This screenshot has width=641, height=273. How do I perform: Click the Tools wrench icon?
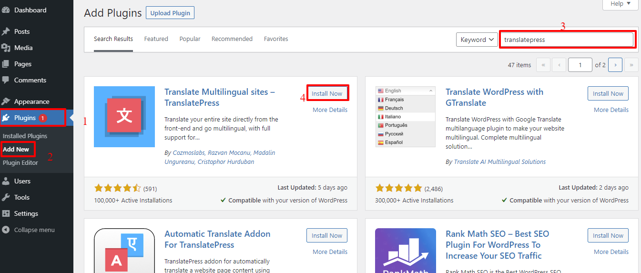pyautogui.click(x=6, y=197)
